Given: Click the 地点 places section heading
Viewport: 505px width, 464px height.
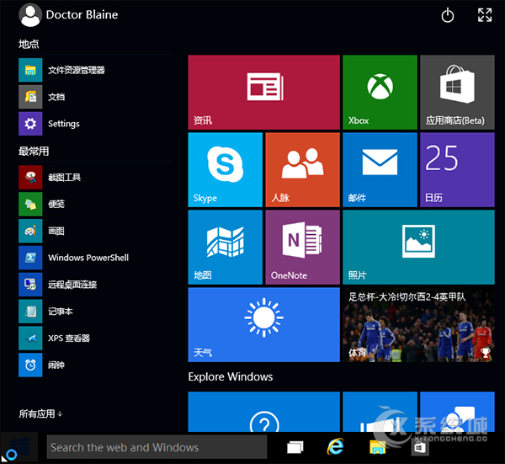Looking at the screenshot, I should pyautogui.click(x=29, y=44).
